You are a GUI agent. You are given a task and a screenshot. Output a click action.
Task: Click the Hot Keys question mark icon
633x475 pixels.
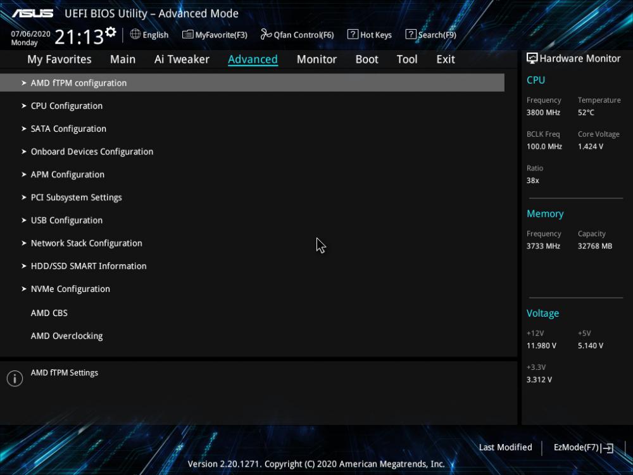[x=353, y=34]
